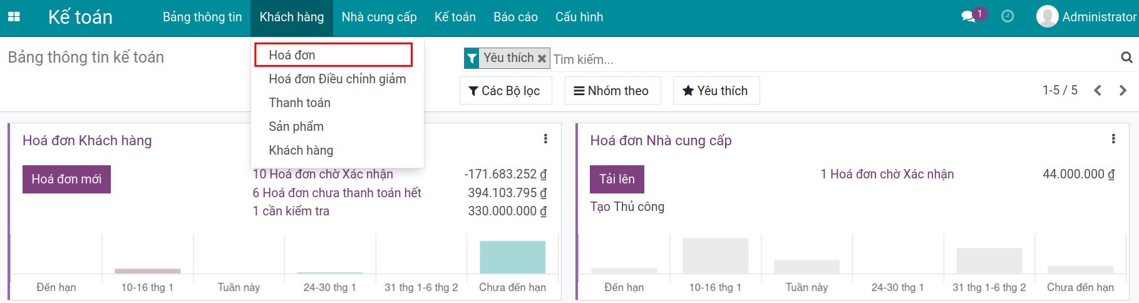Click the -171.683.252 ₫ amount
Image resolution: width=1139 pixels, height=303 pixels.
pos(505,174)
